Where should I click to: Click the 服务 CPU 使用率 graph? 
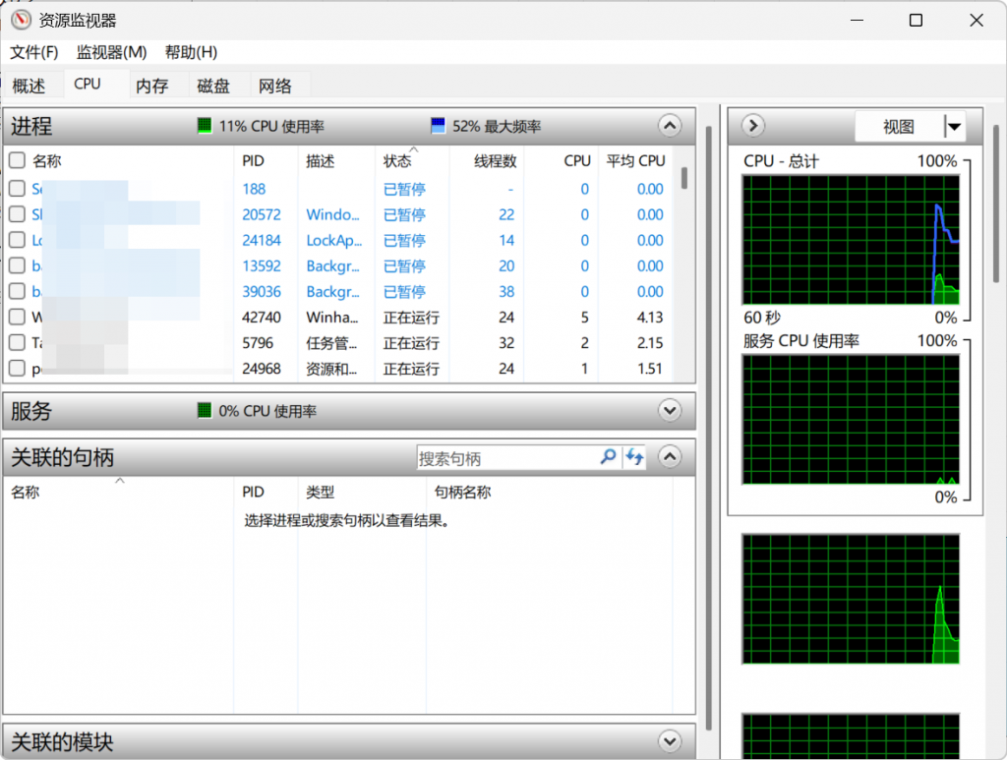pos(851,419)
